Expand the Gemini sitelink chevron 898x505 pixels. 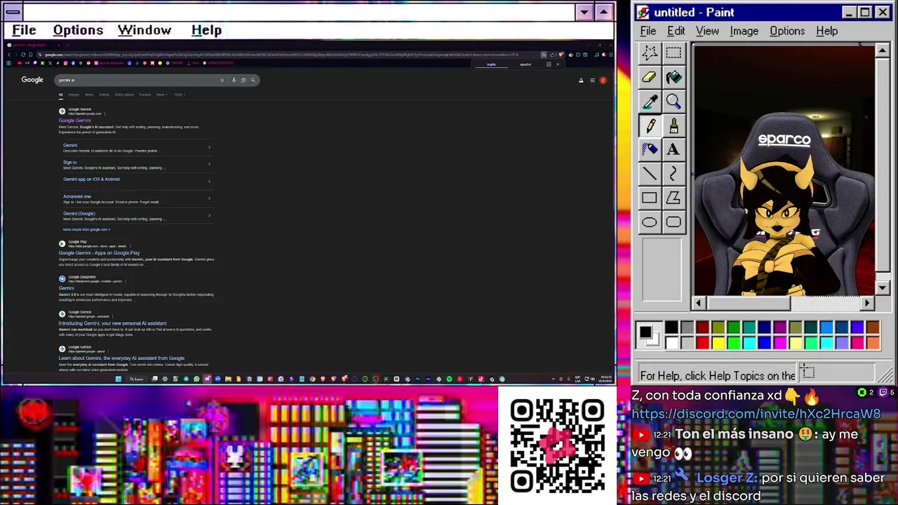pos(209,147)
